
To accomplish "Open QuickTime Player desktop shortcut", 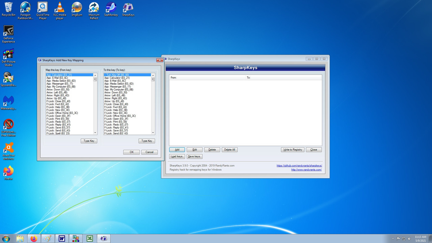I will coord(43,11).
